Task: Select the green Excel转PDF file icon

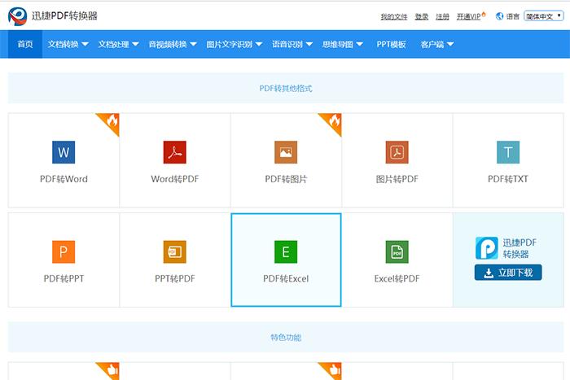Action: pos(397,251)
